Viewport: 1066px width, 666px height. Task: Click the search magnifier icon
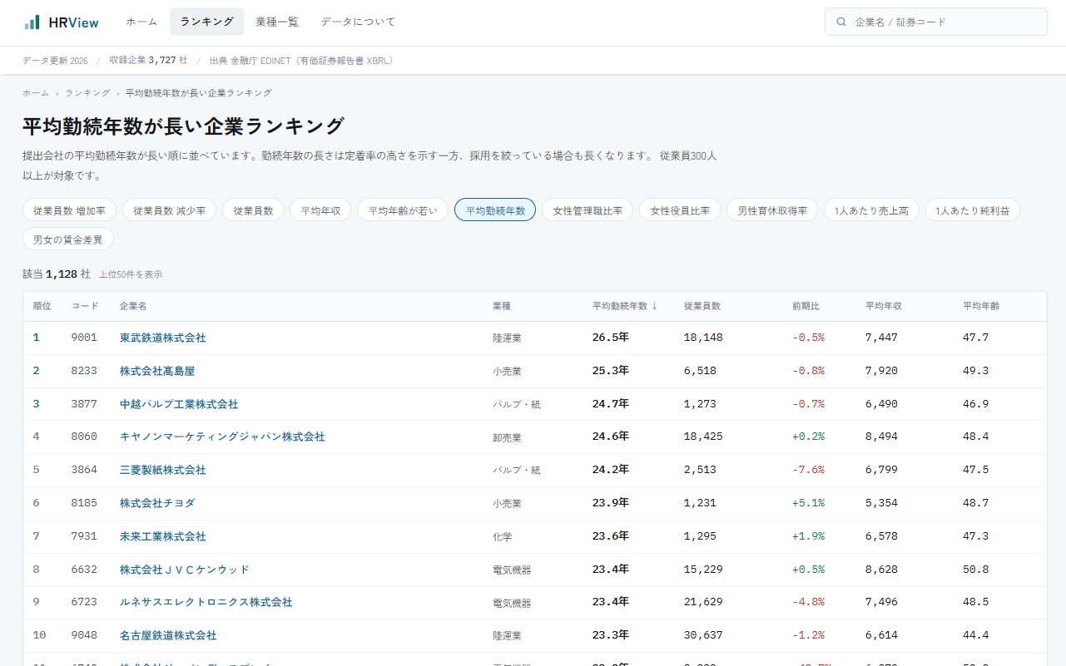click(x=841, y=22)
